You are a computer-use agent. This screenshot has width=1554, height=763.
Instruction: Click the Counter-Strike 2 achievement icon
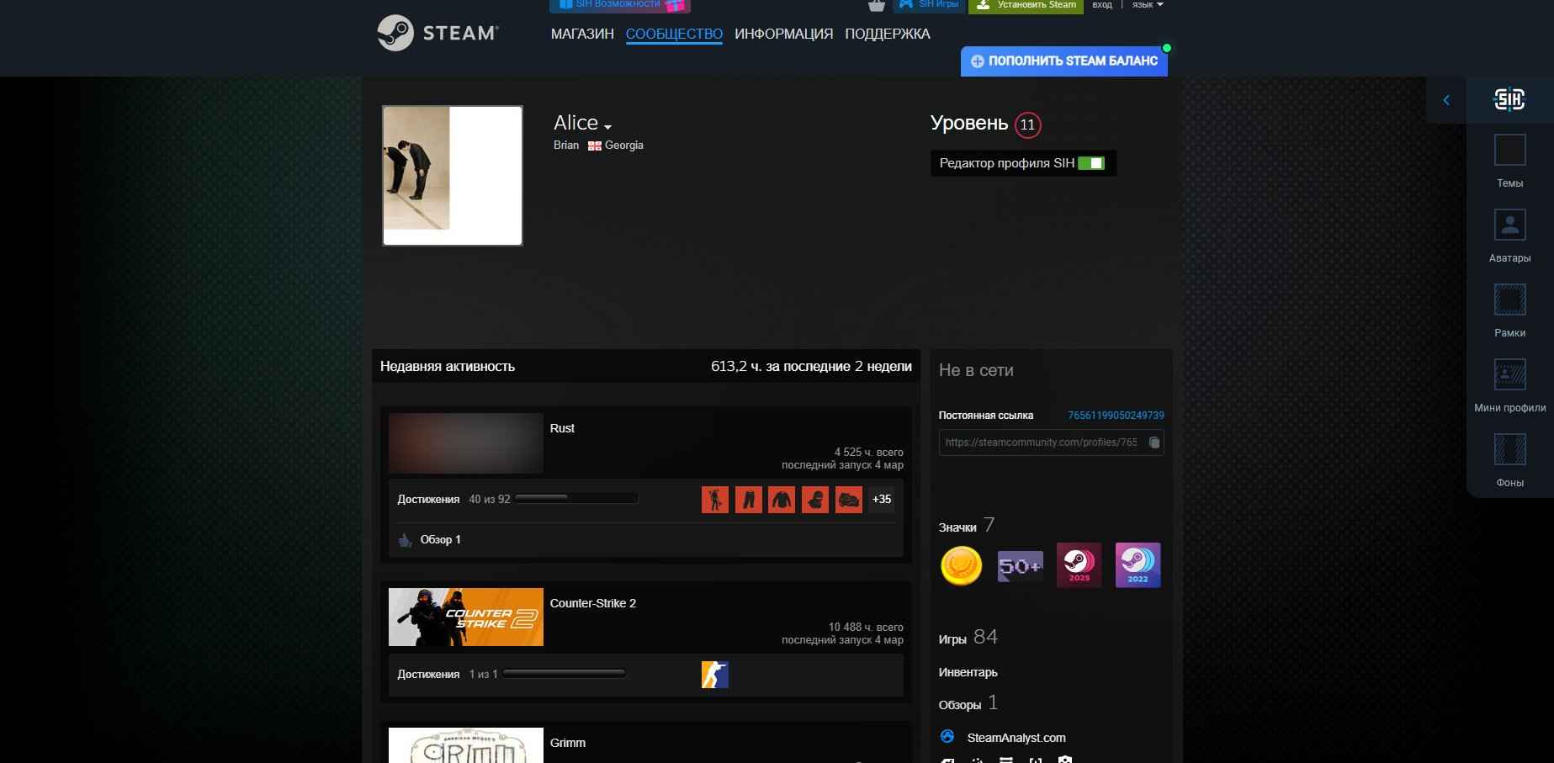(x=714, y=675)
